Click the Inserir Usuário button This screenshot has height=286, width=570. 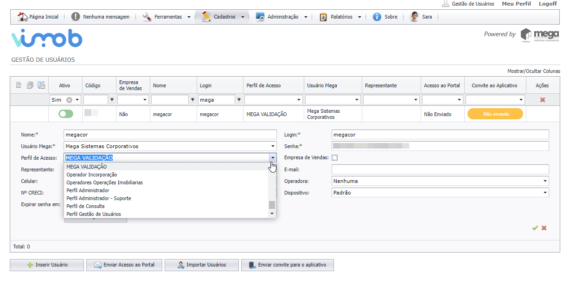pyautogui.click(x=47, y=265)
